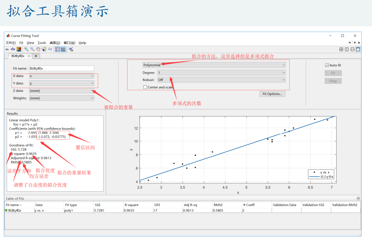The height and width of the screenshot is (243, 372).
Task: Open the Adjust Axes Limits tool
Action: [x=71, y=49]
